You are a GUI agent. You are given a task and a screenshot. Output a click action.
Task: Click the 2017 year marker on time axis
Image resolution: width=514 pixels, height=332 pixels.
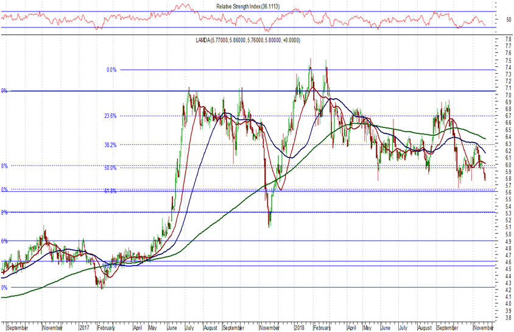click(83, 327)
